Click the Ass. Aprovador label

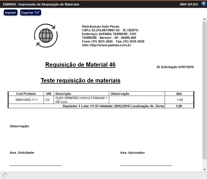[133, 153]
